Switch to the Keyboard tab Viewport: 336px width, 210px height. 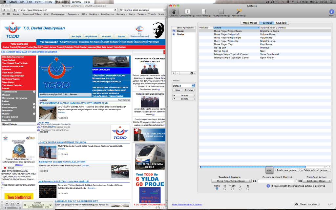coord(281,23)
